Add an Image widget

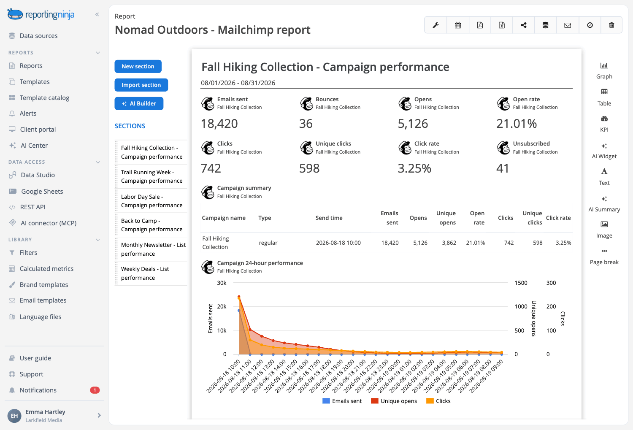coord(604,230)
